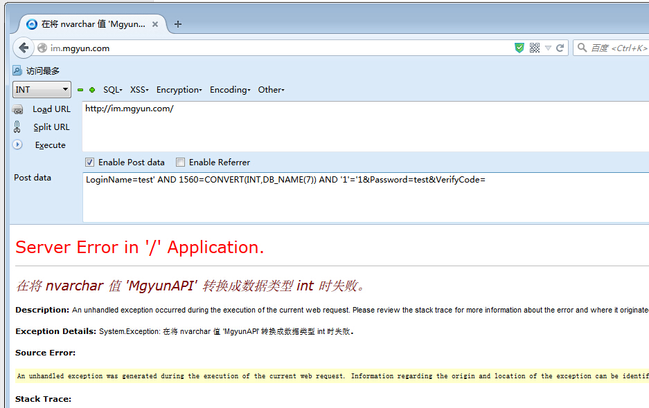Click the search magnifier icon
This screenshot has width=649, height=408.
point(582,48)
